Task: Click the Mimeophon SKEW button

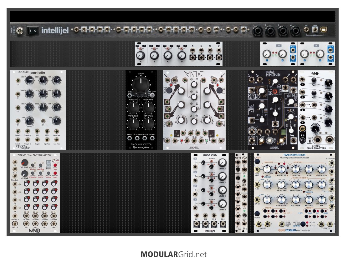Action: 281,141
